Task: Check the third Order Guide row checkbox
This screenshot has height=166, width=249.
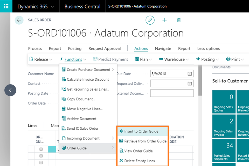Action: coord(41,163)
